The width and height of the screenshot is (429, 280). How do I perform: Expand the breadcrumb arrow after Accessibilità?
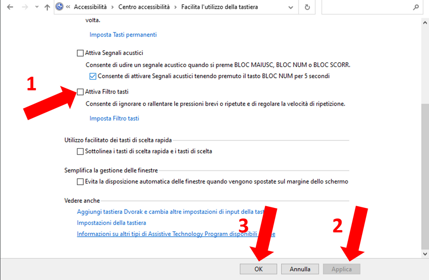pyautogui.click(x=112, y=7)
